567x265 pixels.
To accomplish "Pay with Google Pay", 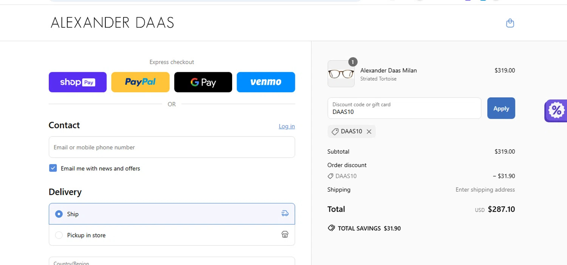I will click(203, 82).
